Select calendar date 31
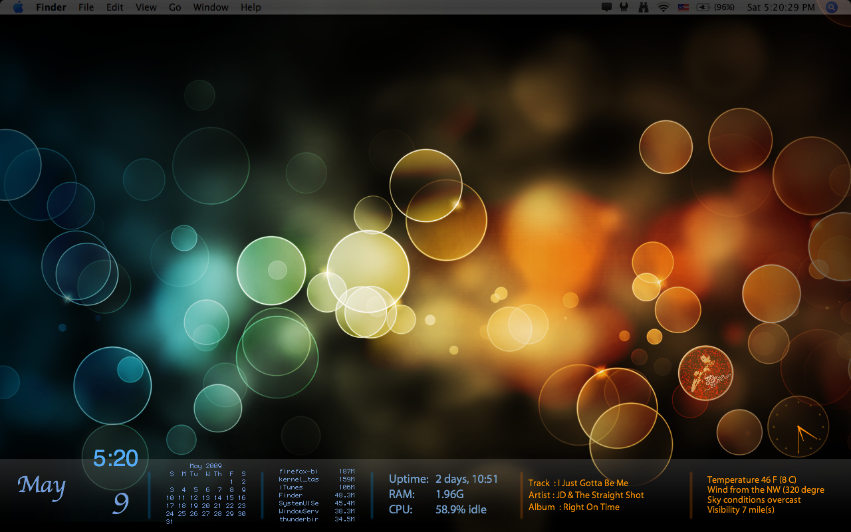 170,522
